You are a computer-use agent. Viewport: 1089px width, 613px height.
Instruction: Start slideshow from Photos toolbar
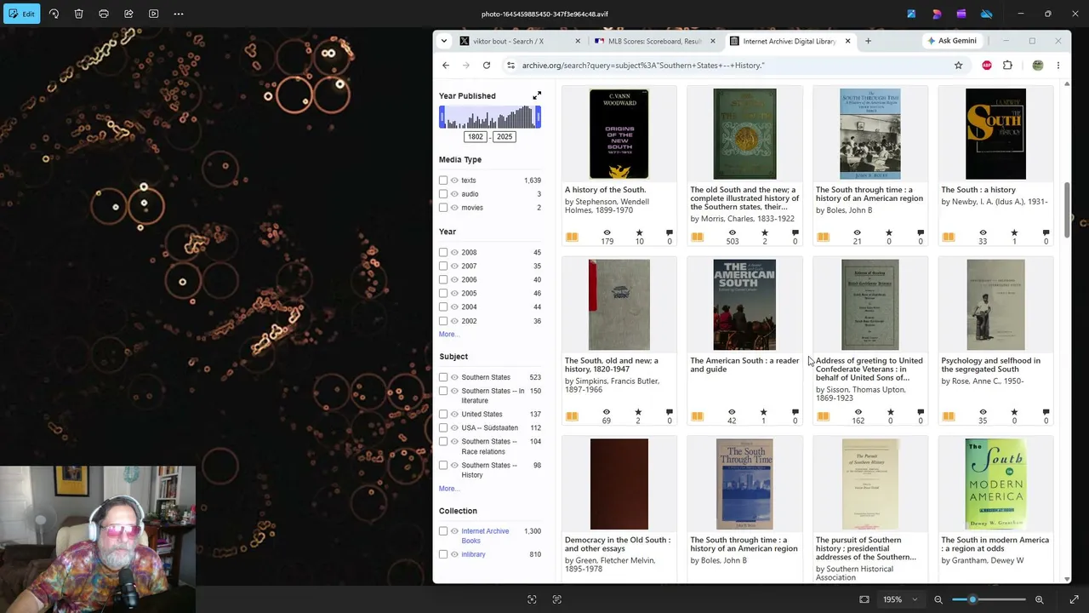[x=153, y=14]
